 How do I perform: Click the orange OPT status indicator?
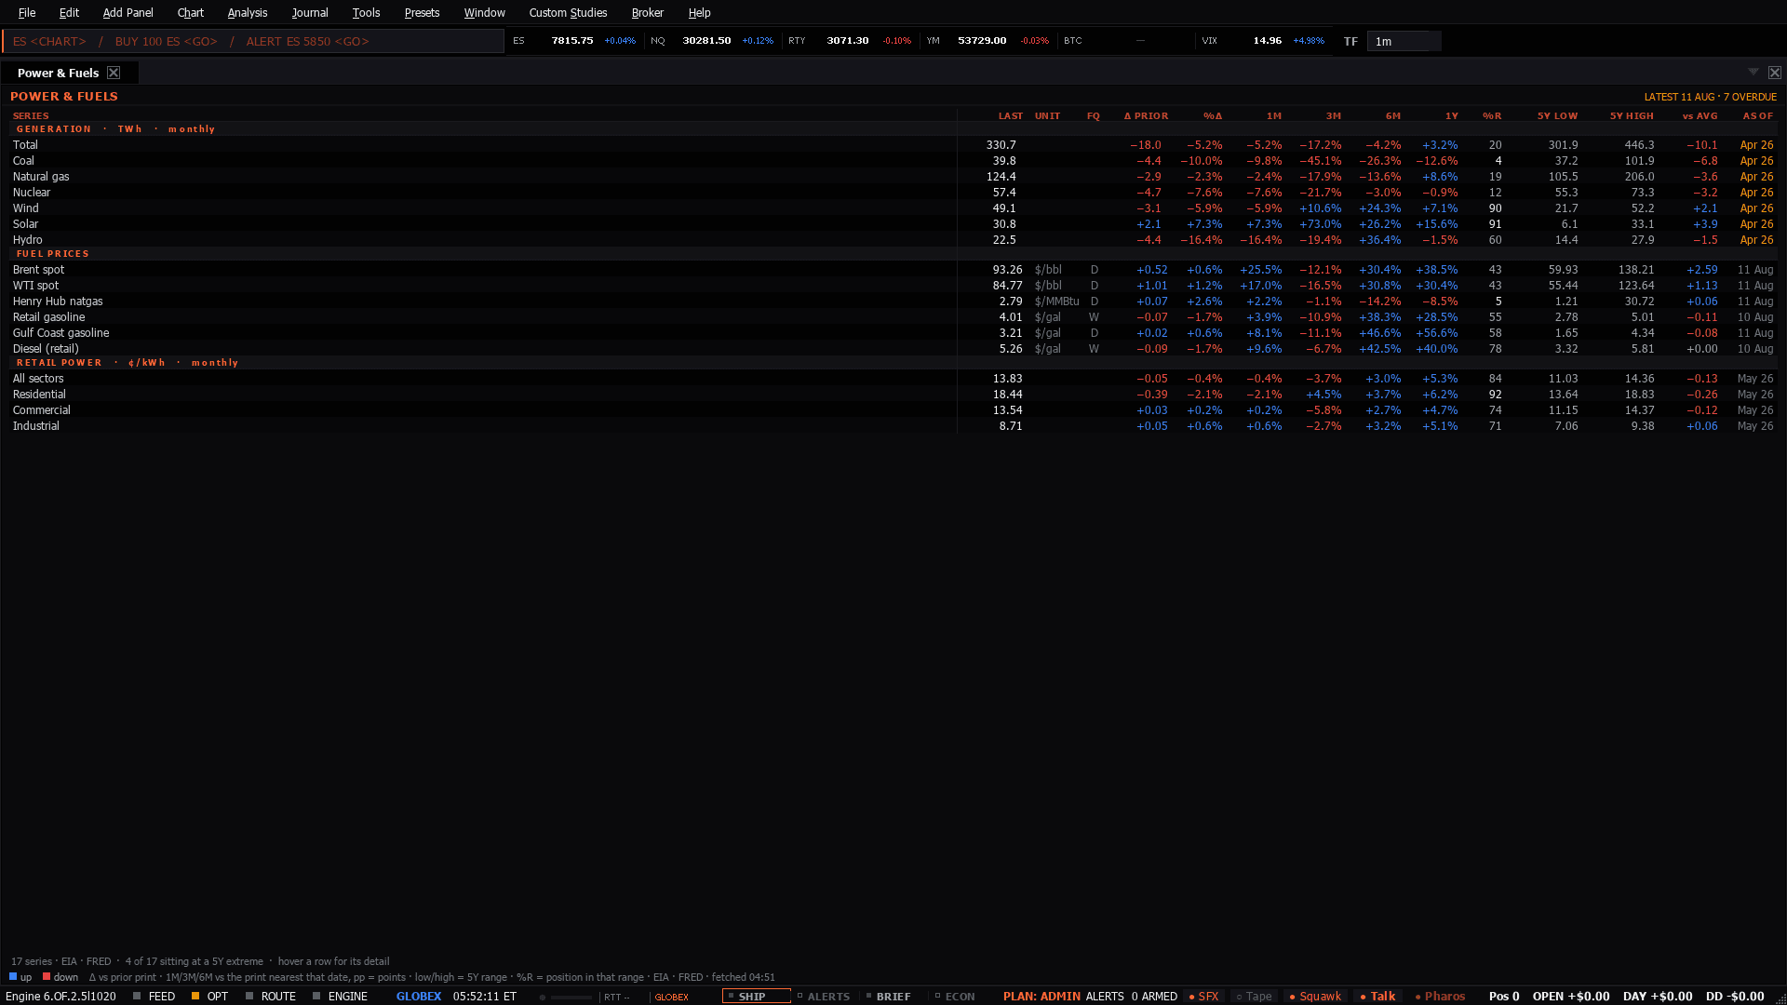pos(195,996)
